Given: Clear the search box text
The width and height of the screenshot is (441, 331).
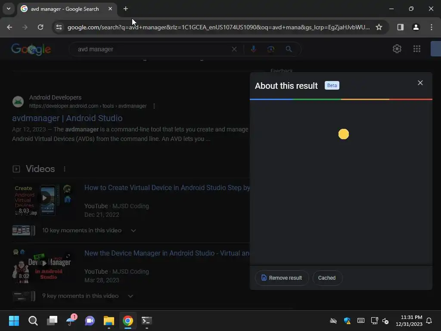Looking at the screenshot, I should [234, 49].
